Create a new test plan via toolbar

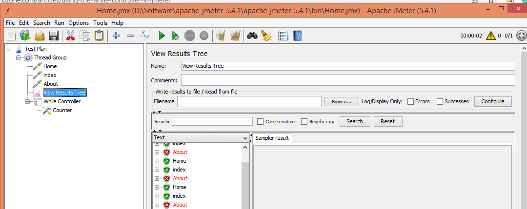coord(11,36)
